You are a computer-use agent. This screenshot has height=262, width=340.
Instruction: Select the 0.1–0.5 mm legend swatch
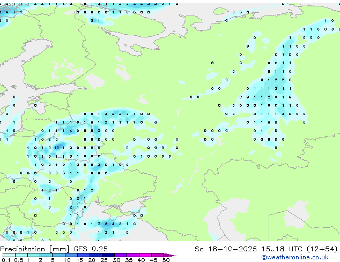(x=9, y=255)
